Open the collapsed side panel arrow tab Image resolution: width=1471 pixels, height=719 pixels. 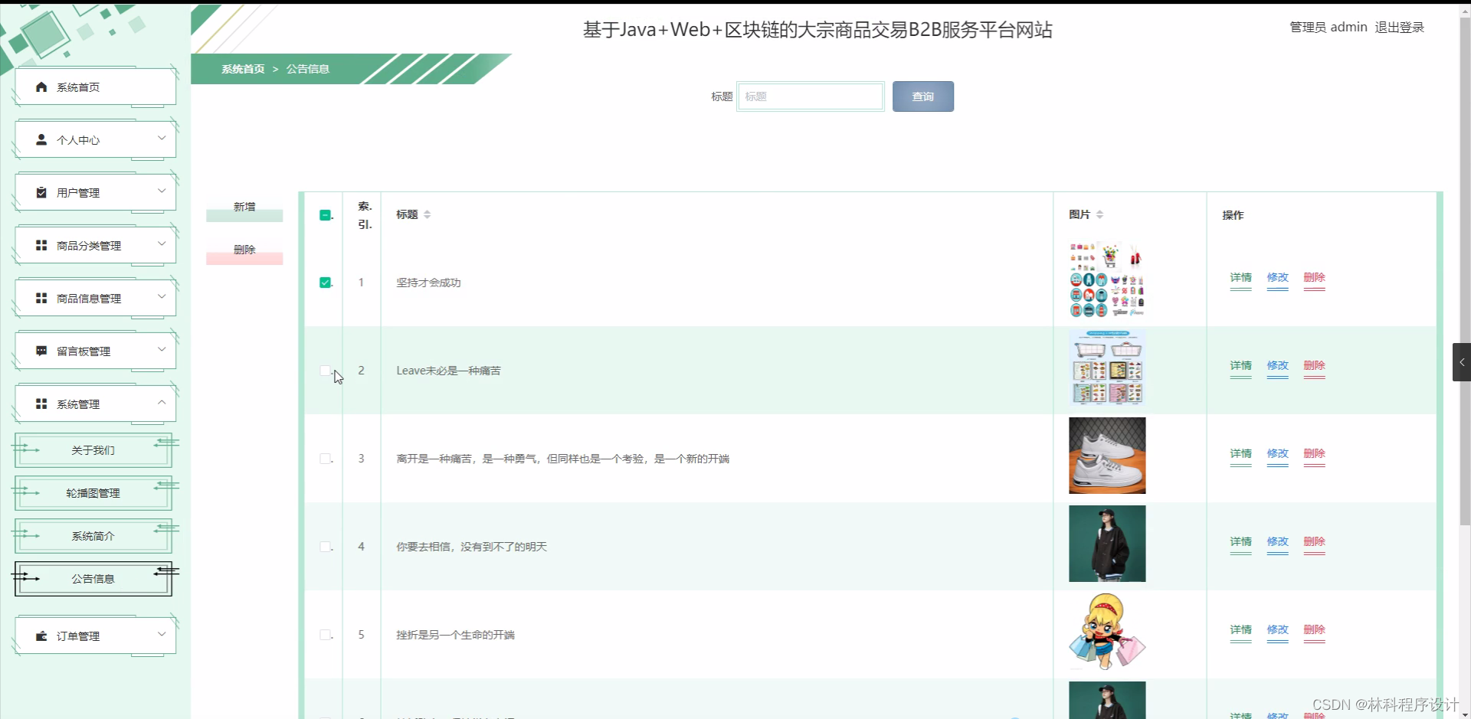pyautogui.click(x=1462, y=362)
